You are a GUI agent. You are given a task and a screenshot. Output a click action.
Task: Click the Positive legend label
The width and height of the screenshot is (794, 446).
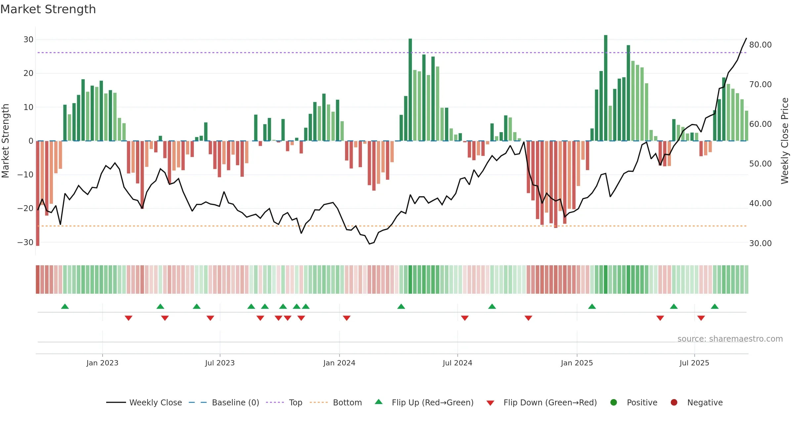click(642, 402)
